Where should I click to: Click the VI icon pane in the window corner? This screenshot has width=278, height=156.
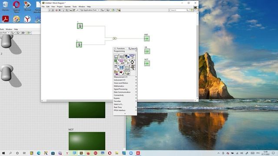tap(196, 8)
